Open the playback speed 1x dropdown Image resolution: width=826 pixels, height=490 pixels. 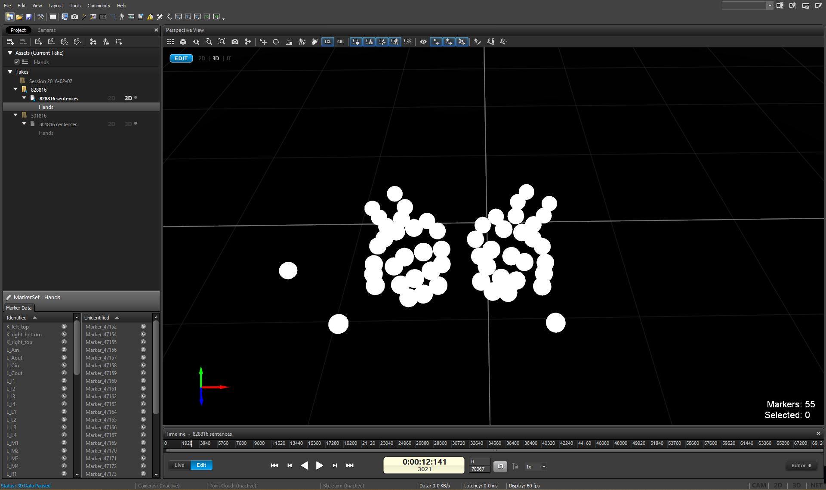coord(544,466)
